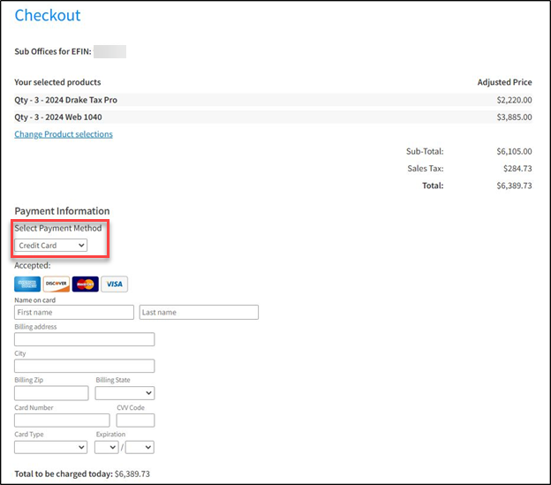Click the Your selected products header
551x485 pixels.
(57, 82)
